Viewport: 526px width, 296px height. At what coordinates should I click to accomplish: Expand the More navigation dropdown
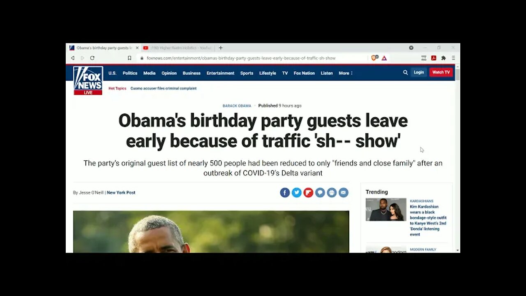click(346, 73)
